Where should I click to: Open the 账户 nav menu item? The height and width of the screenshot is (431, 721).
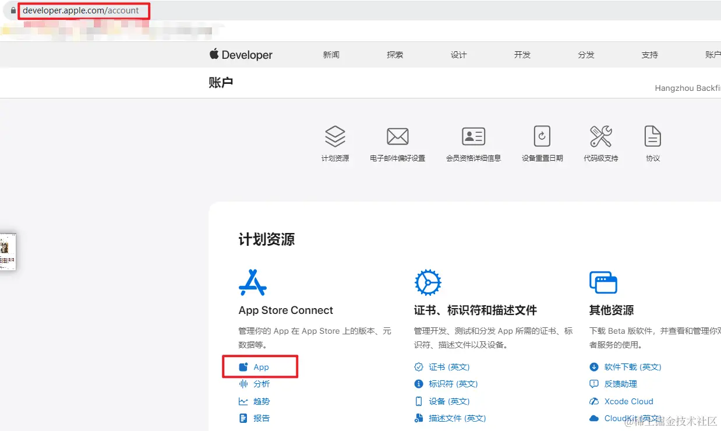[713, 55]
